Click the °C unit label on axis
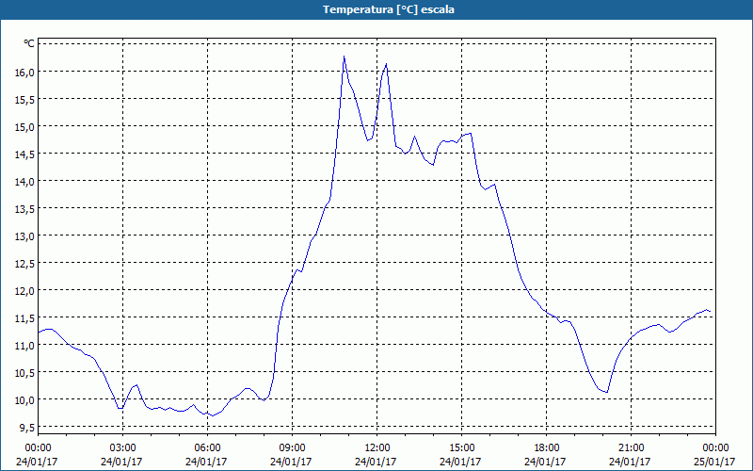 (29, 43)
